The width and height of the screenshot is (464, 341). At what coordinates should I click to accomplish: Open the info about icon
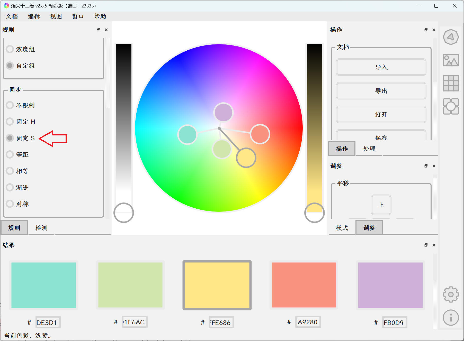(451, 318)
